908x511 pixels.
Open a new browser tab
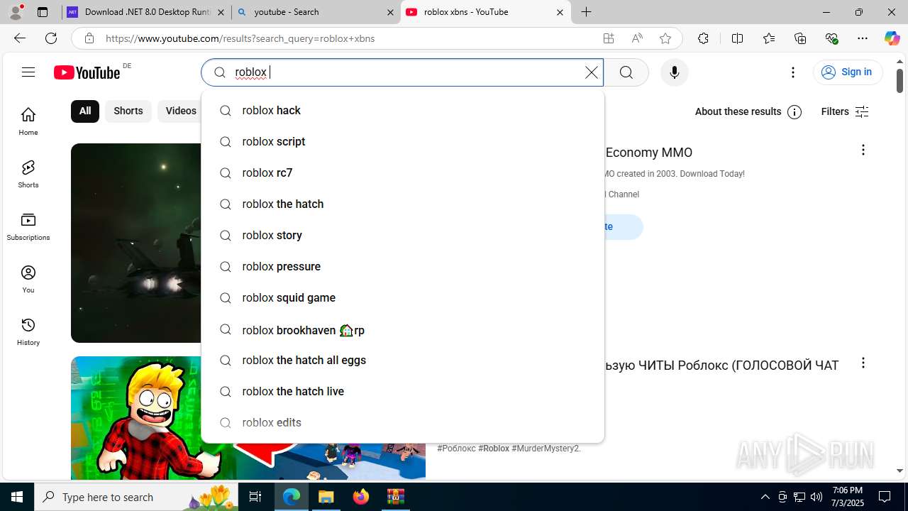(x=586, y=12)
